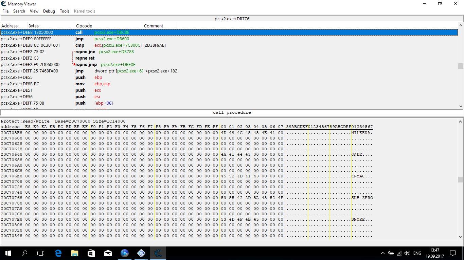464x260 pixels.
Task: Switch to Cheat Engine on the taskbar
Action: (158, 253)
